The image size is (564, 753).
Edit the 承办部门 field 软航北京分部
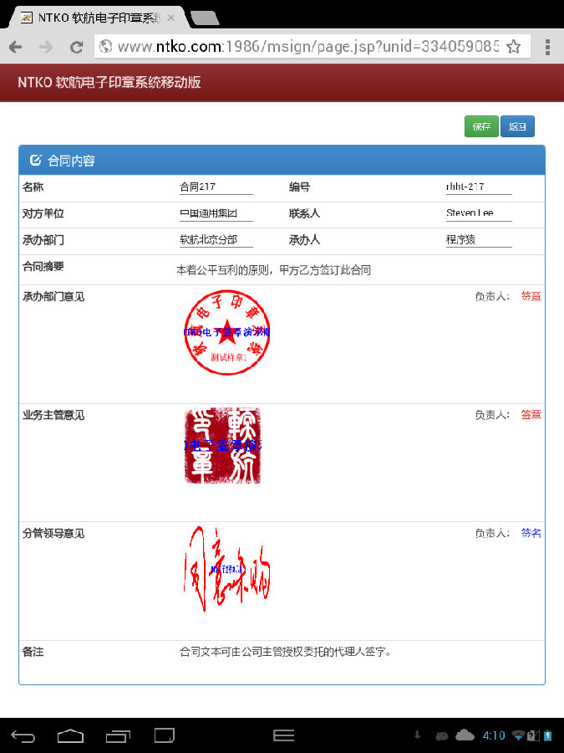[x=216, y=239]
